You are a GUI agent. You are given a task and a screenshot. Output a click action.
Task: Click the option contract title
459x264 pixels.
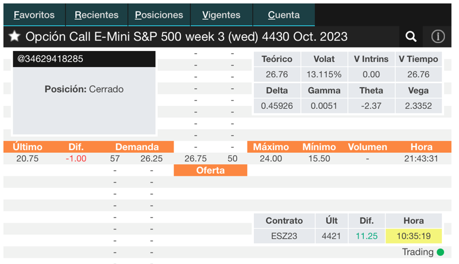186,37
